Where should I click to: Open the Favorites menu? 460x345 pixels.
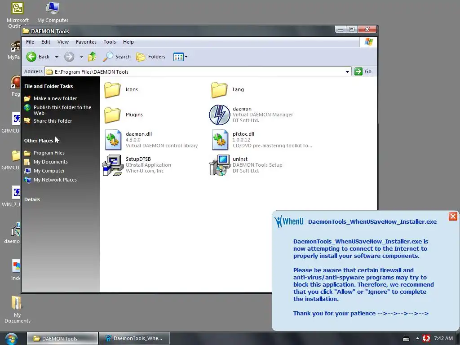coord(86,42)
